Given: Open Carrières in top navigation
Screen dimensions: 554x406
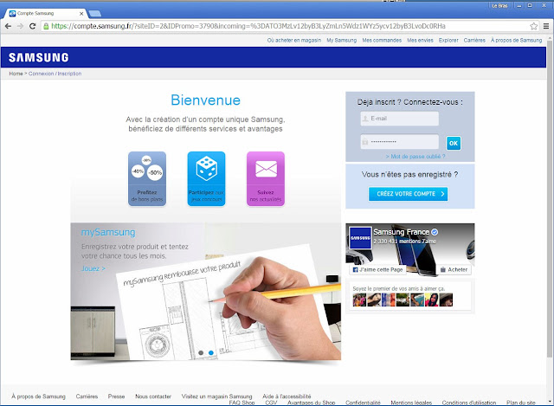Looking at the screenshot, I should (474, 41).
